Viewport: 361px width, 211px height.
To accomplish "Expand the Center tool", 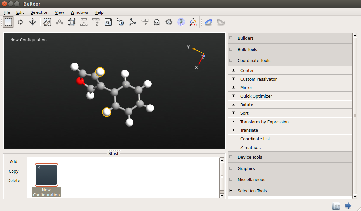I will point(234,70).
